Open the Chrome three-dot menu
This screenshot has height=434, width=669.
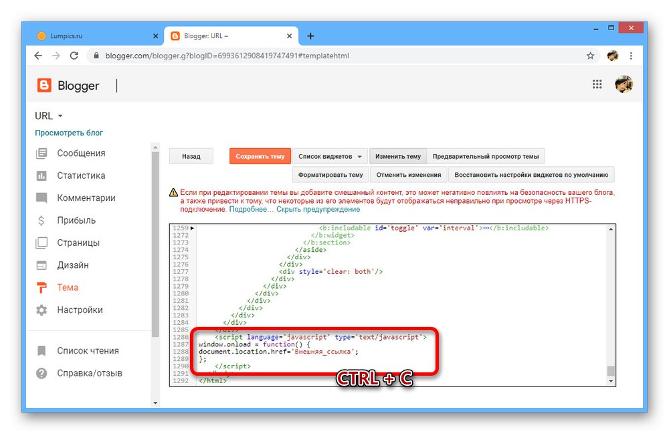coord(631,56)
